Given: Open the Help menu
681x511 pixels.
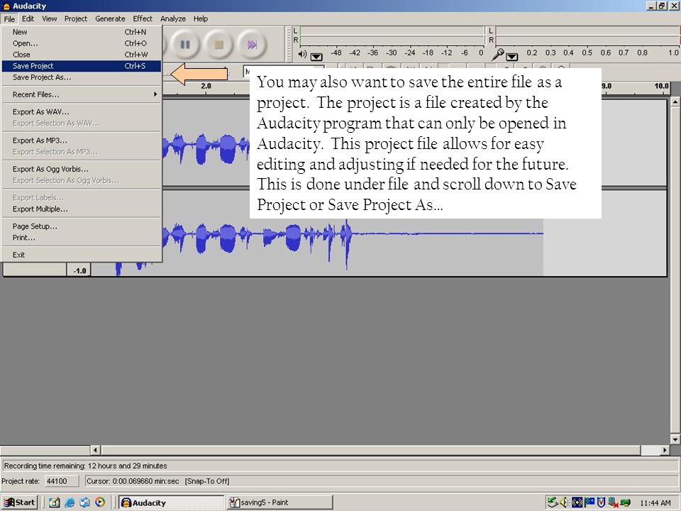Looking at the screenshot, I should 200,18.
